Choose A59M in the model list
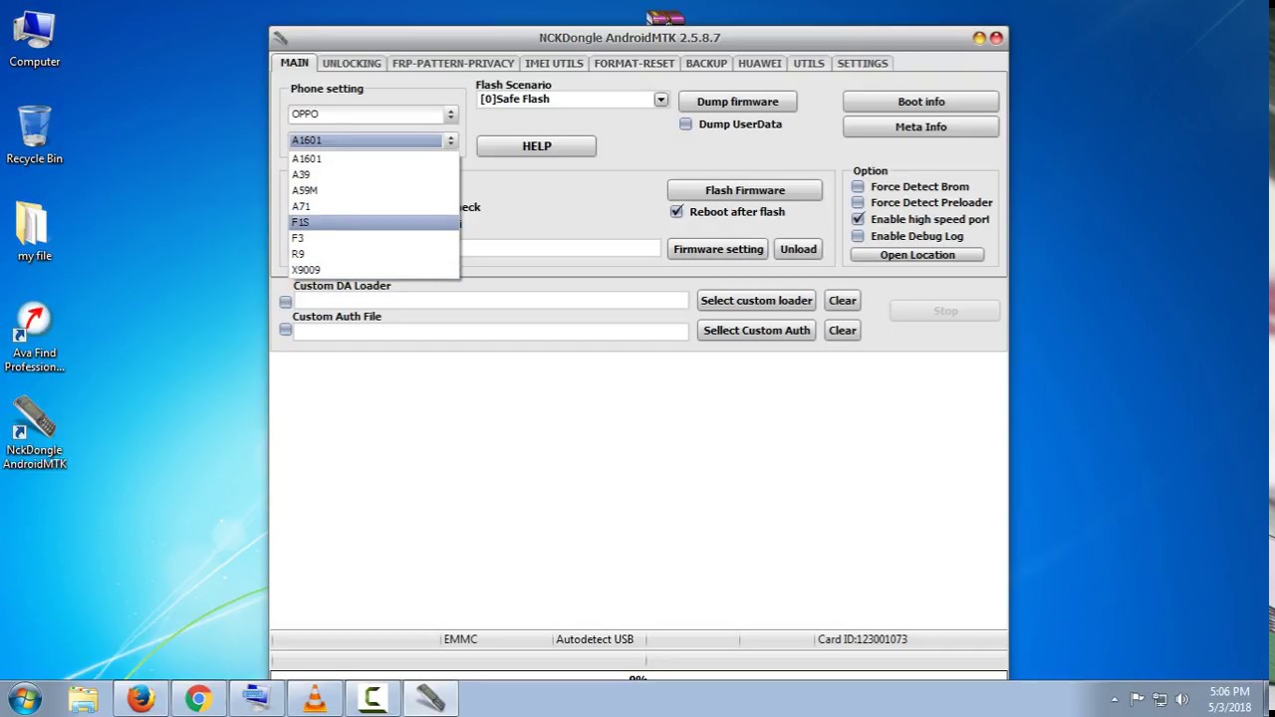The image size is (1275, 717). (375, 190)
